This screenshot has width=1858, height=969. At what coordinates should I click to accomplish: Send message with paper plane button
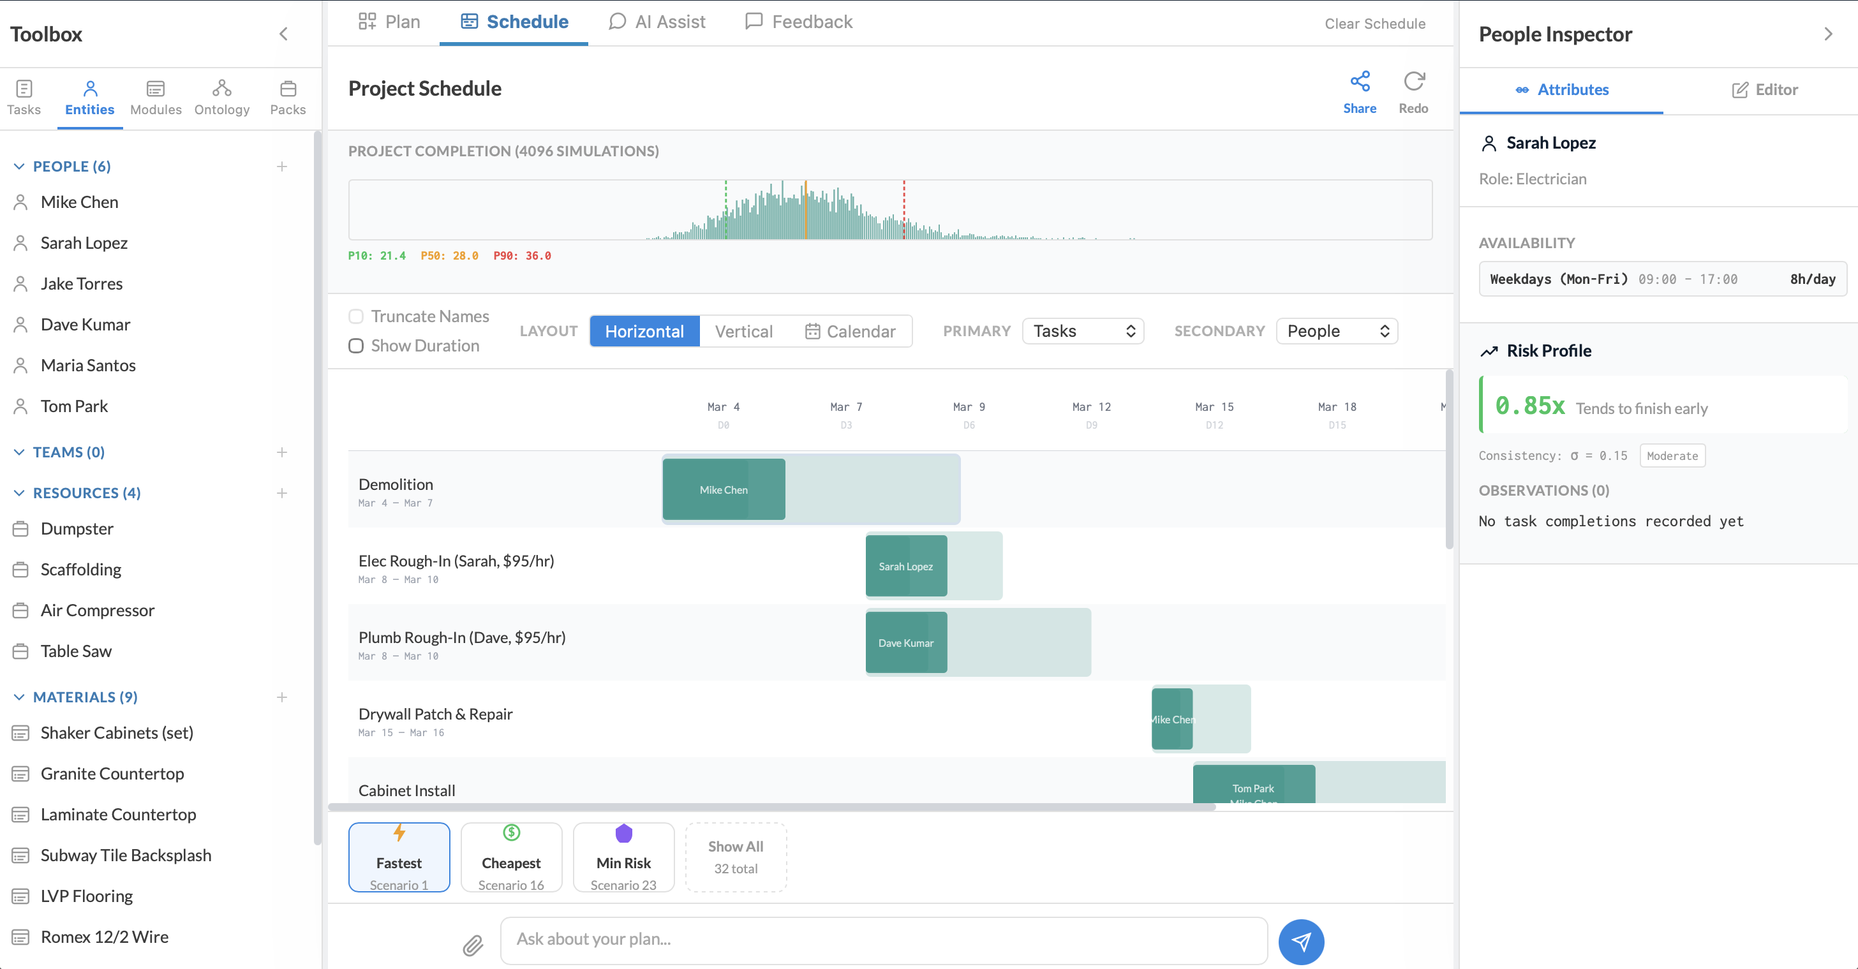1300,941
